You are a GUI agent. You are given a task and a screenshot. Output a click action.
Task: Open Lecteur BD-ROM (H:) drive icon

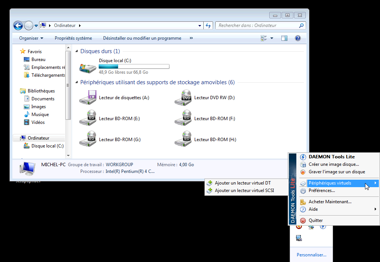[183, 140]
